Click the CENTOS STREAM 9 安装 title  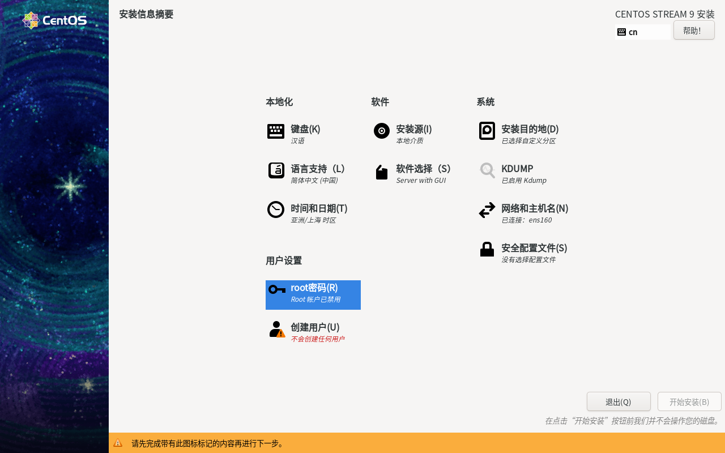point(665,14)
